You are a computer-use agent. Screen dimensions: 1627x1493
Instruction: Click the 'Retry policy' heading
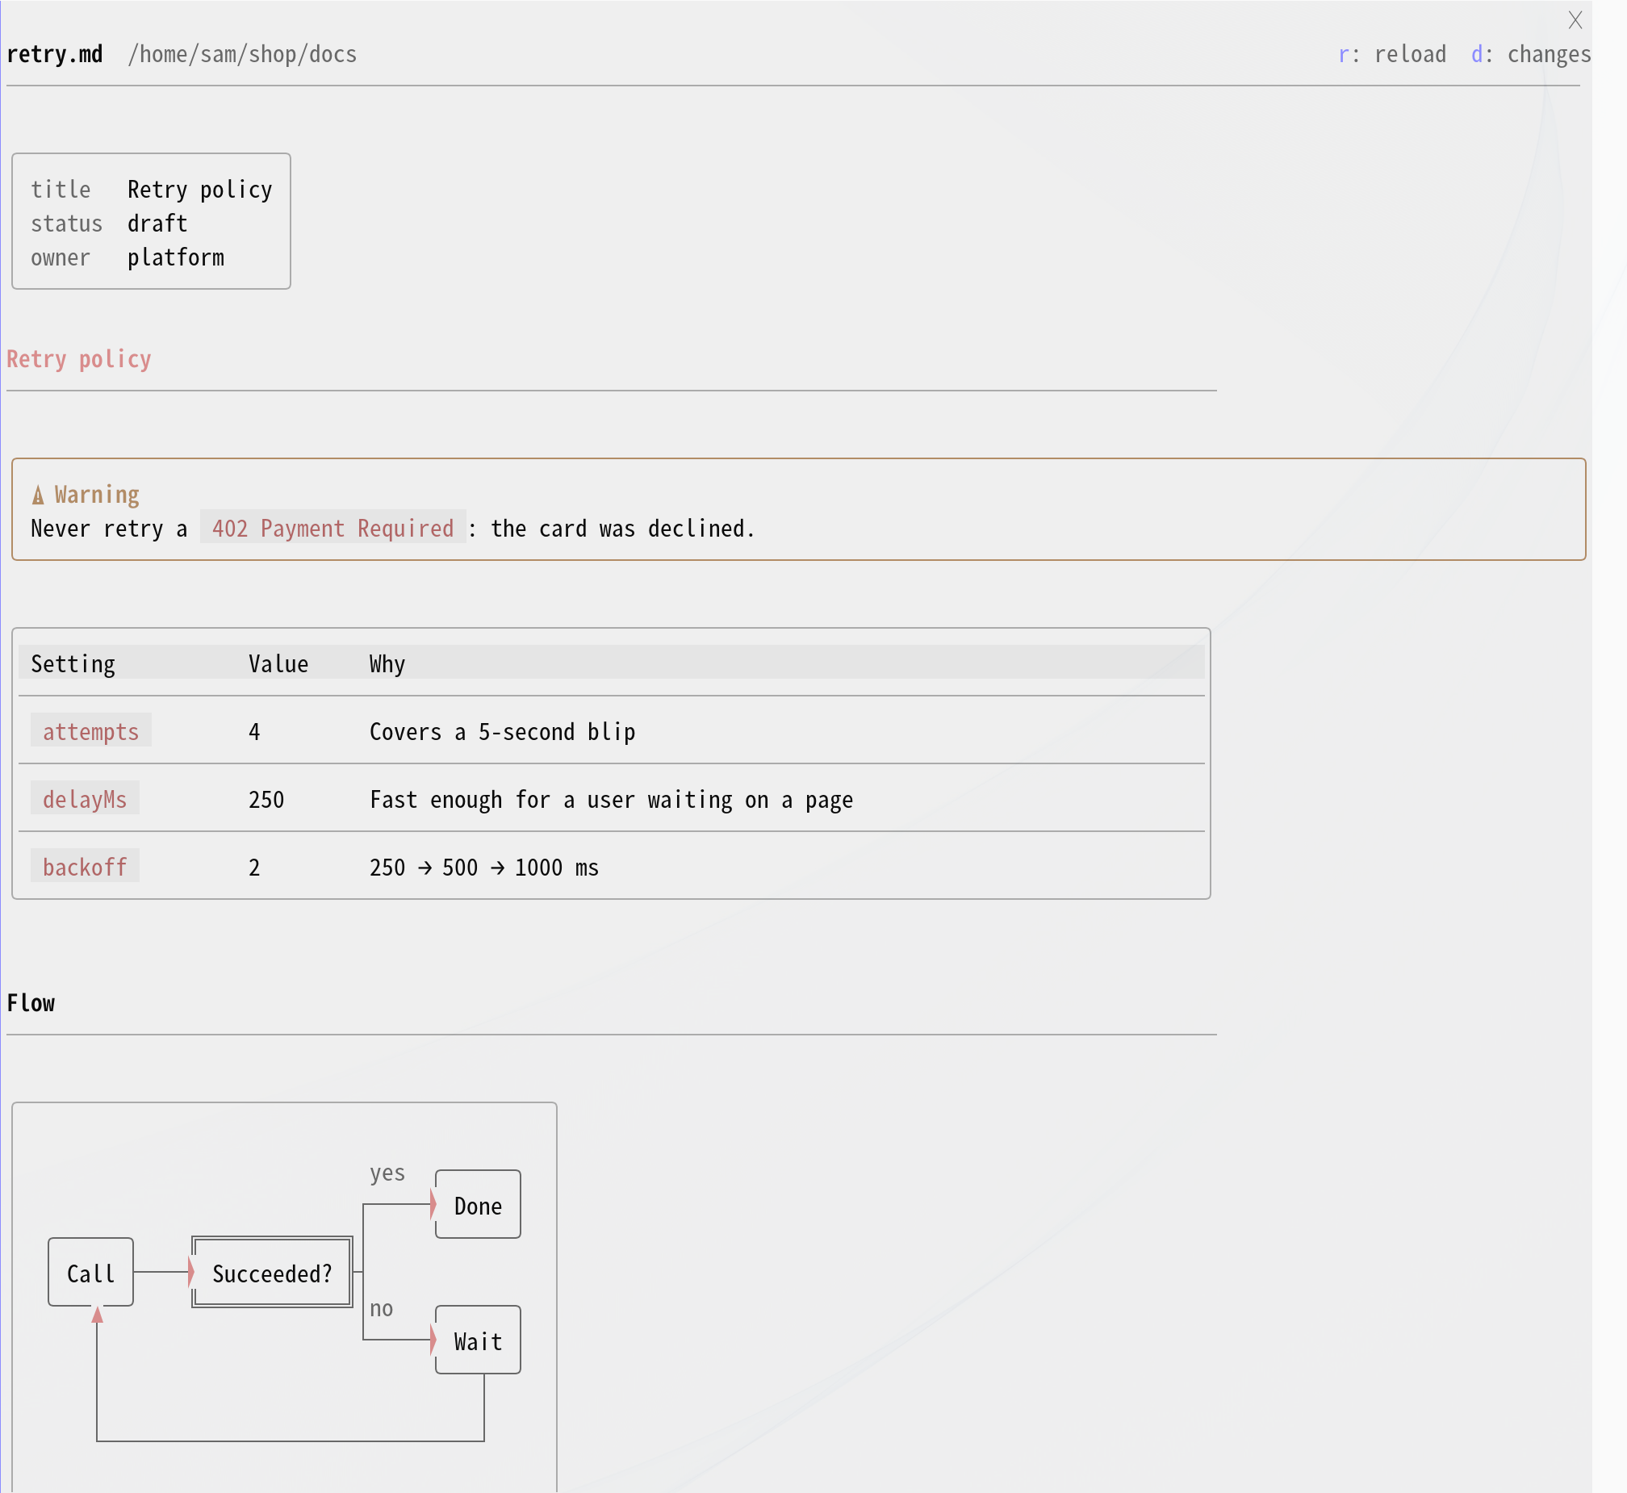[79, 358]
